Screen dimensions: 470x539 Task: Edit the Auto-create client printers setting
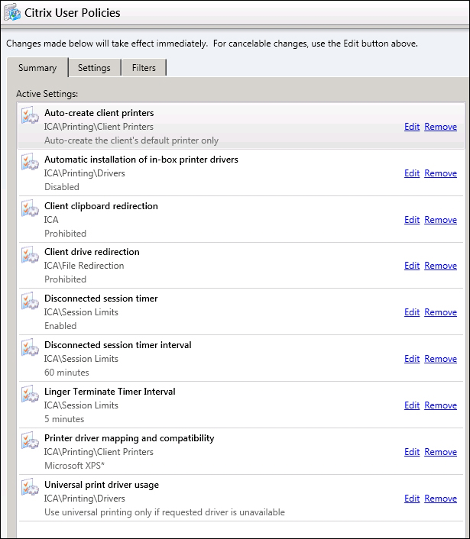click(412, 127)
